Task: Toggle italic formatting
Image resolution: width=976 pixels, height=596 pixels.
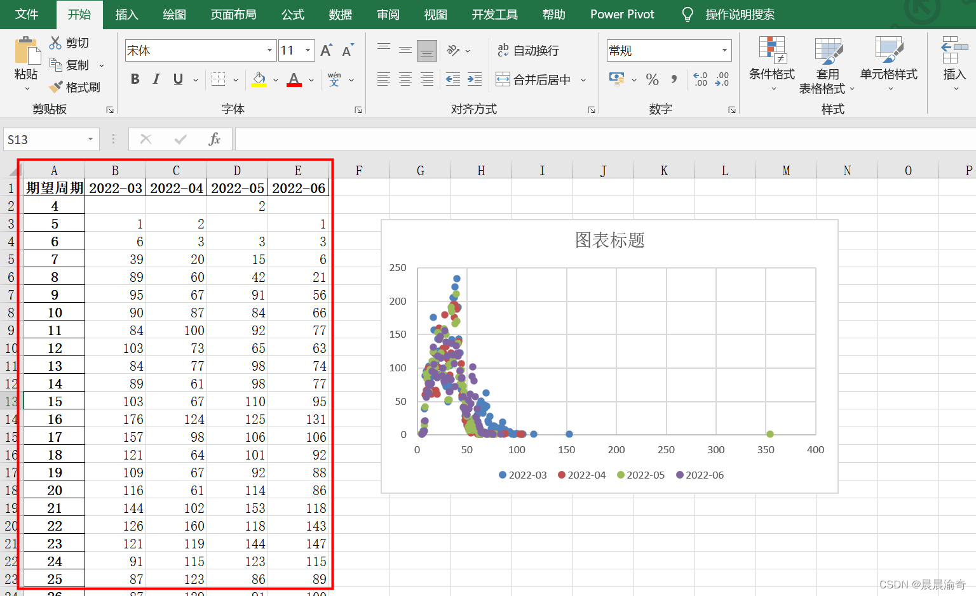Action: [x=156, y=79]
